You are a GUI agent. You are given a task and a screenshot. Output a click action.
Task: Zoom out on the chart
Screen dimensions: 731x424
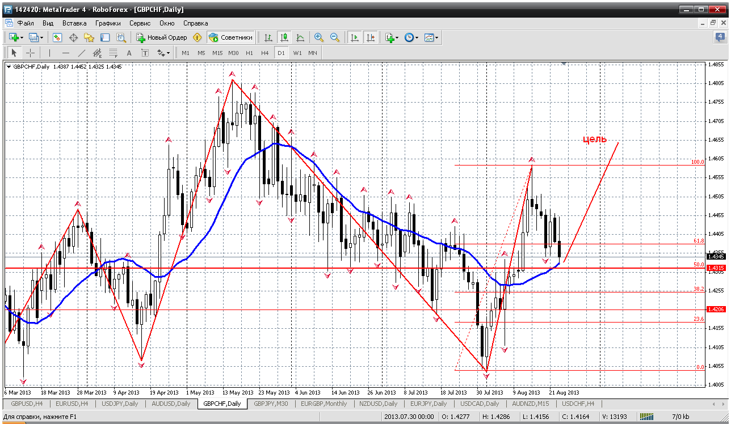pyautogui.click(x=335, y=37)
